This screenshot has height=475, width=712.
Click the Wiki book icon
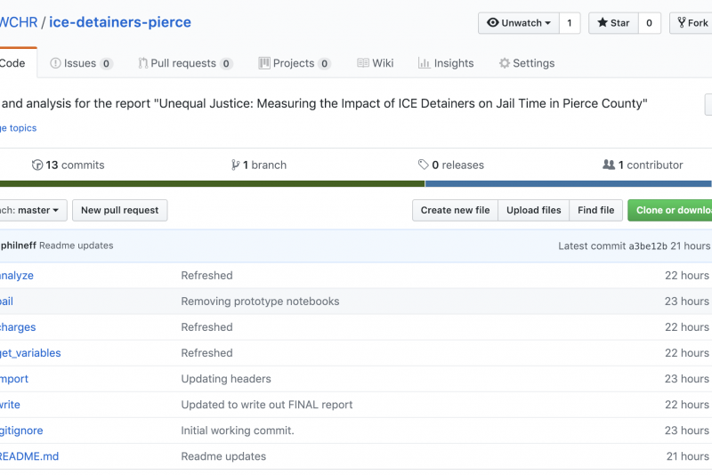363,63
